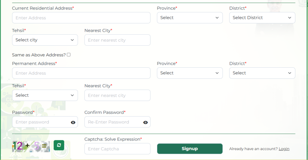This screenshot has width=308, height=160.
Task: Click the Enter Captcha input field
Action: [117, 149]
